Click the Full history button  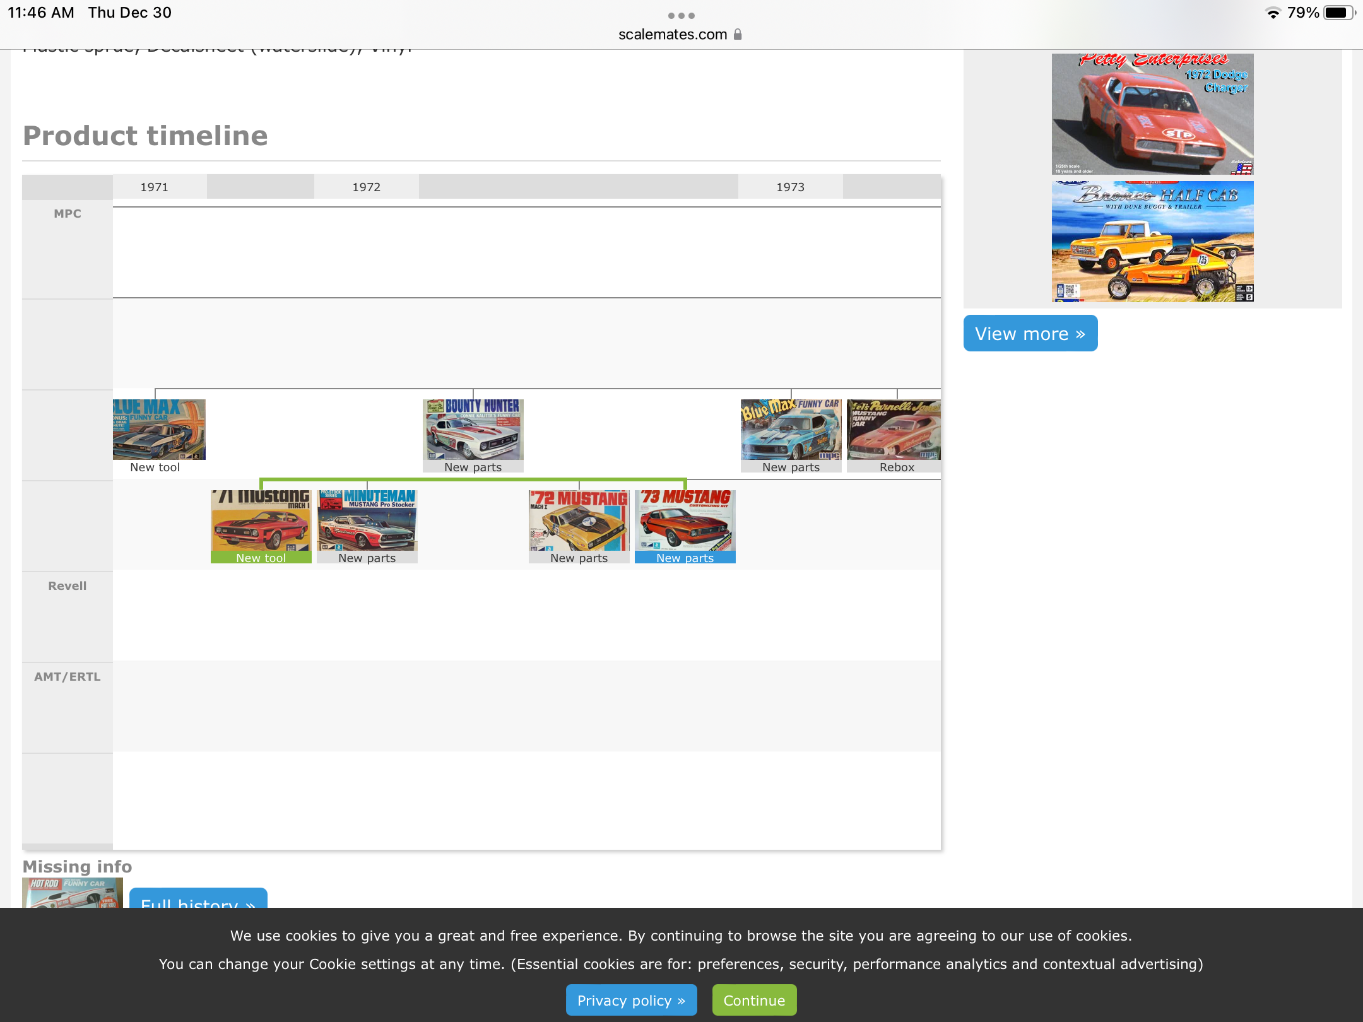(198, 898)
